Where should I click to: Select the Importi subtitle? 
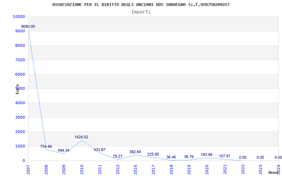141,12
